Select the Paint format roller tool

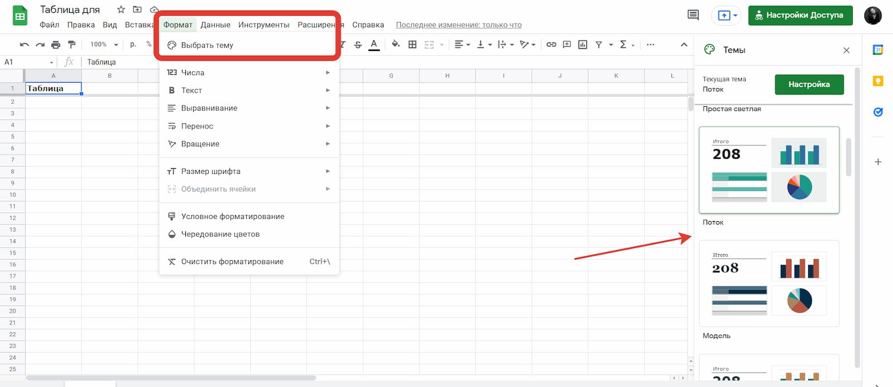71,45
